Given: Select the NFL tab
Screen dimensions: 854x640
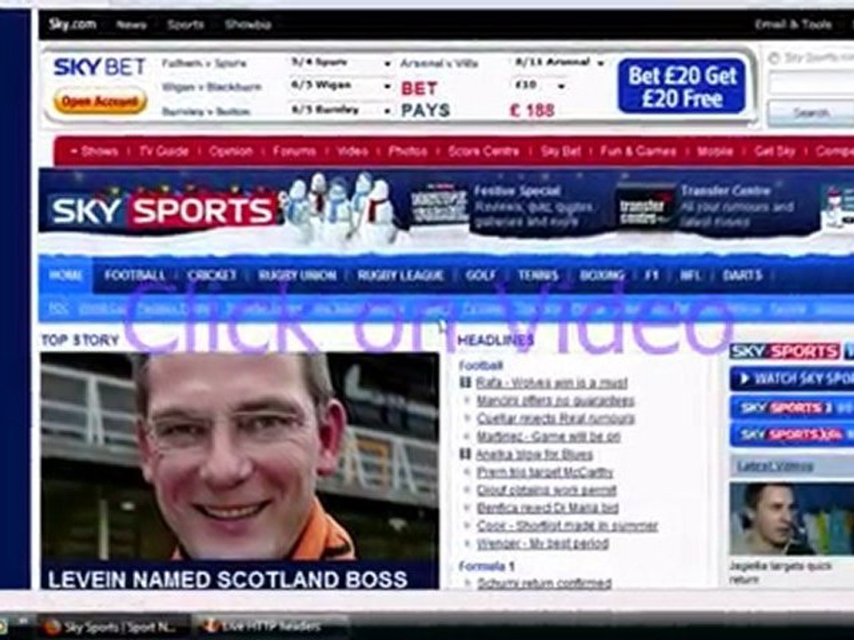Looking at the screenshot, I should coord(690,276).
